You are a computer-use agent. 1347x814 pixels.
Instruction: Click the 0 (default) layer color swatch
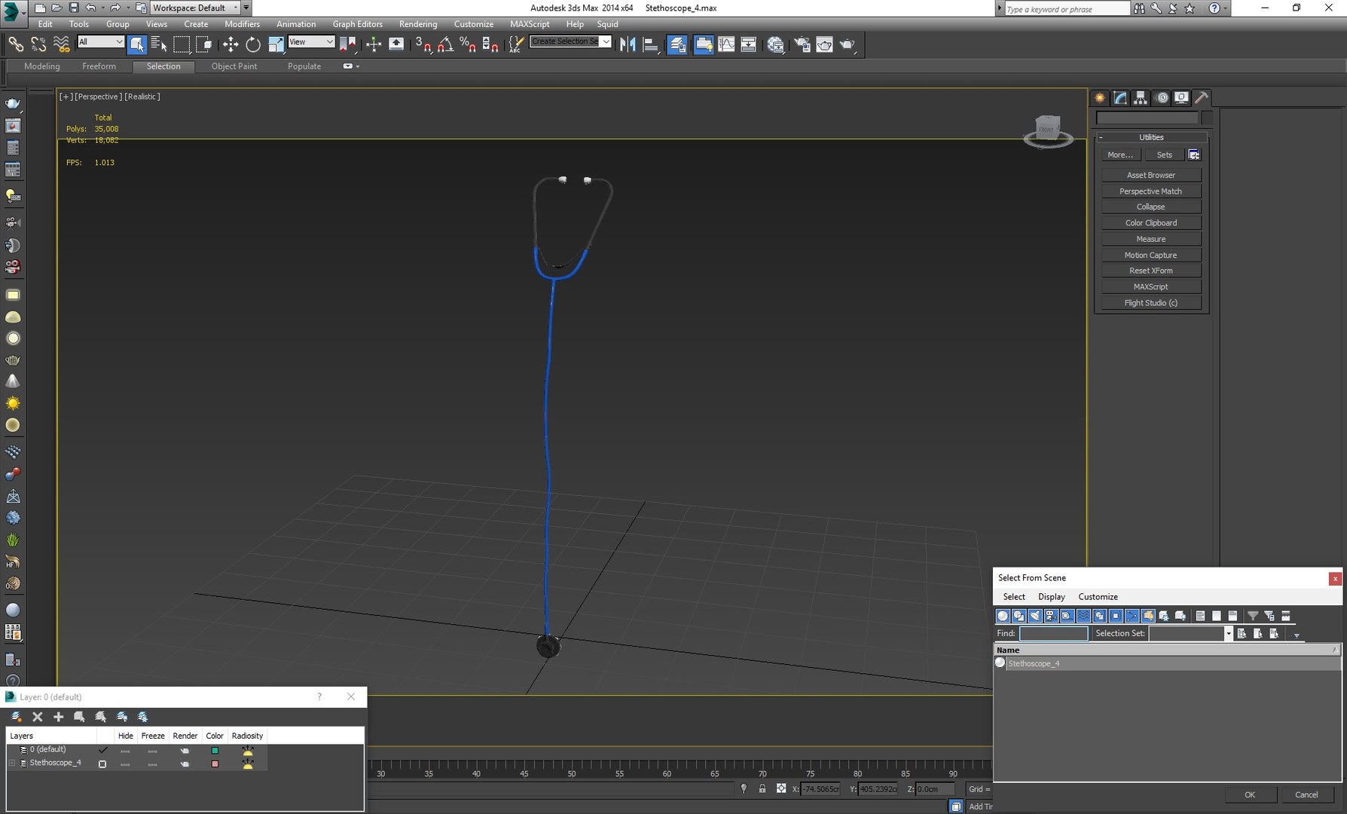pyautogui.click(x=215, y=751)
